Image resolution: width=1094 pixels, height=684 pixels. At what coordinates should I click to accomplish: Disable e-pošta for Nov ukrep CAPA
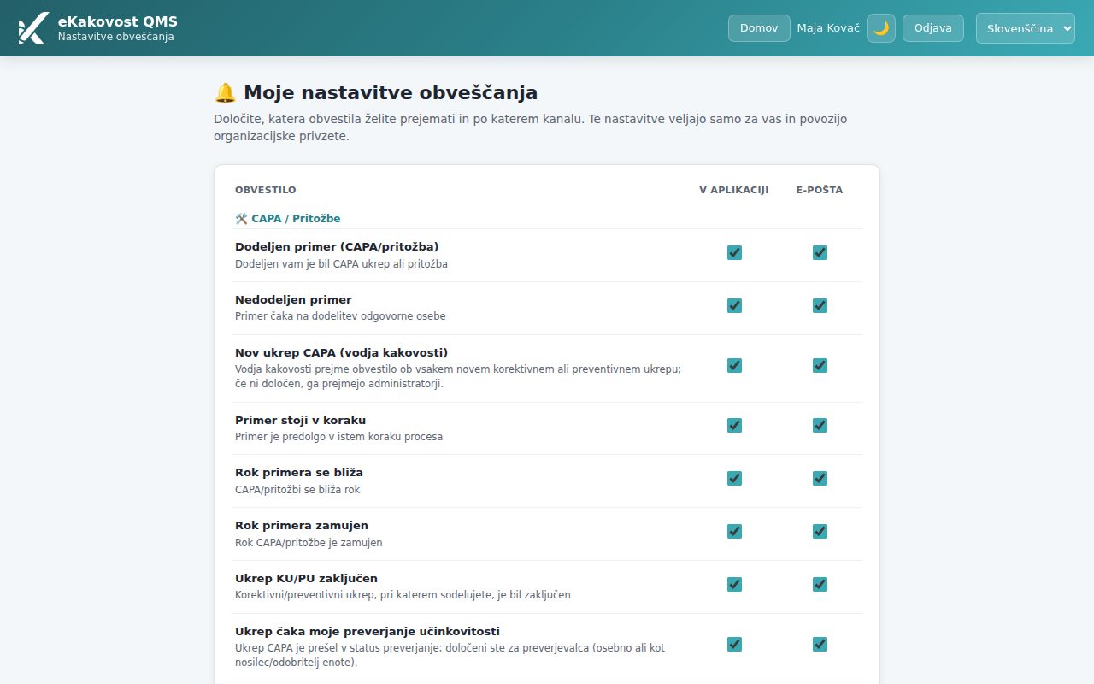point(820,365)
